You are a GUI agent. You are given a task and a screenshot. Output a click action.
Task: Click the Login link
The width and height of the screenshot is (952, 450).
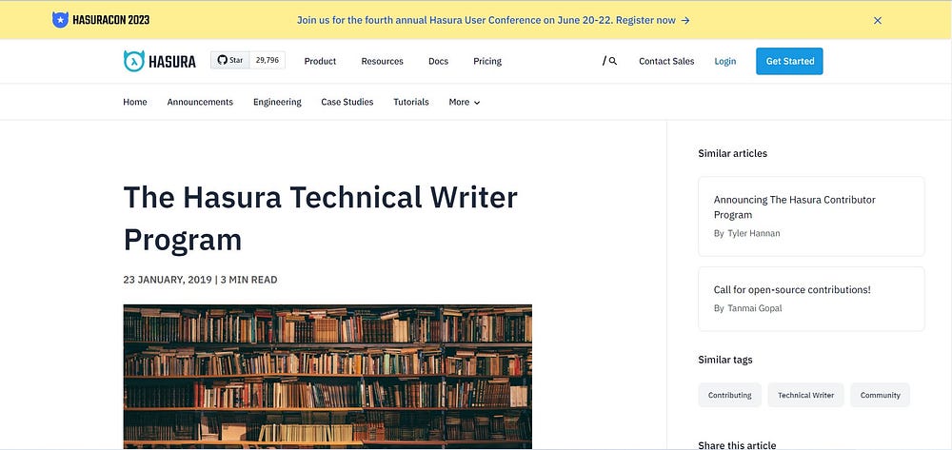click(724, 61)
